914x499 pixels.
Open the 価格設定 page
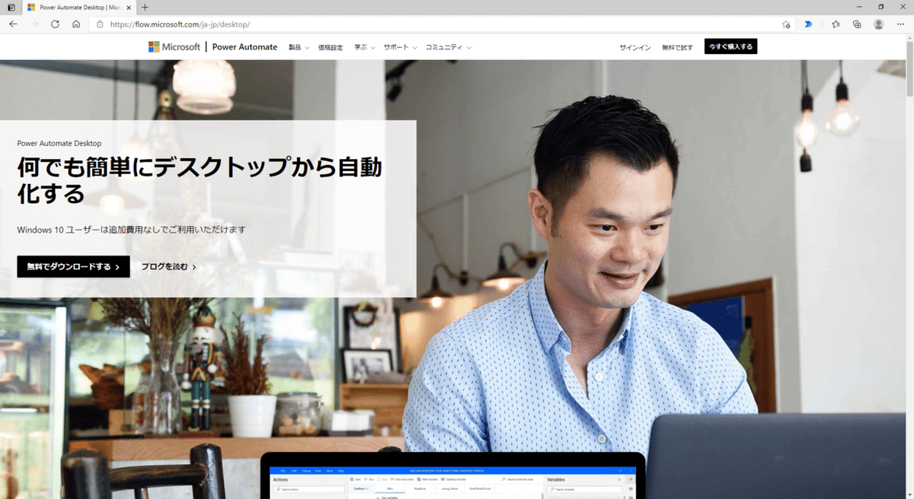click(330, 47)
